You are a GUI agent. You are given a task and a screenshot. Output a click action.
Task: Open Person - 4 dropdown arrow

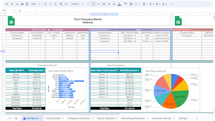(x=117, y=83)
